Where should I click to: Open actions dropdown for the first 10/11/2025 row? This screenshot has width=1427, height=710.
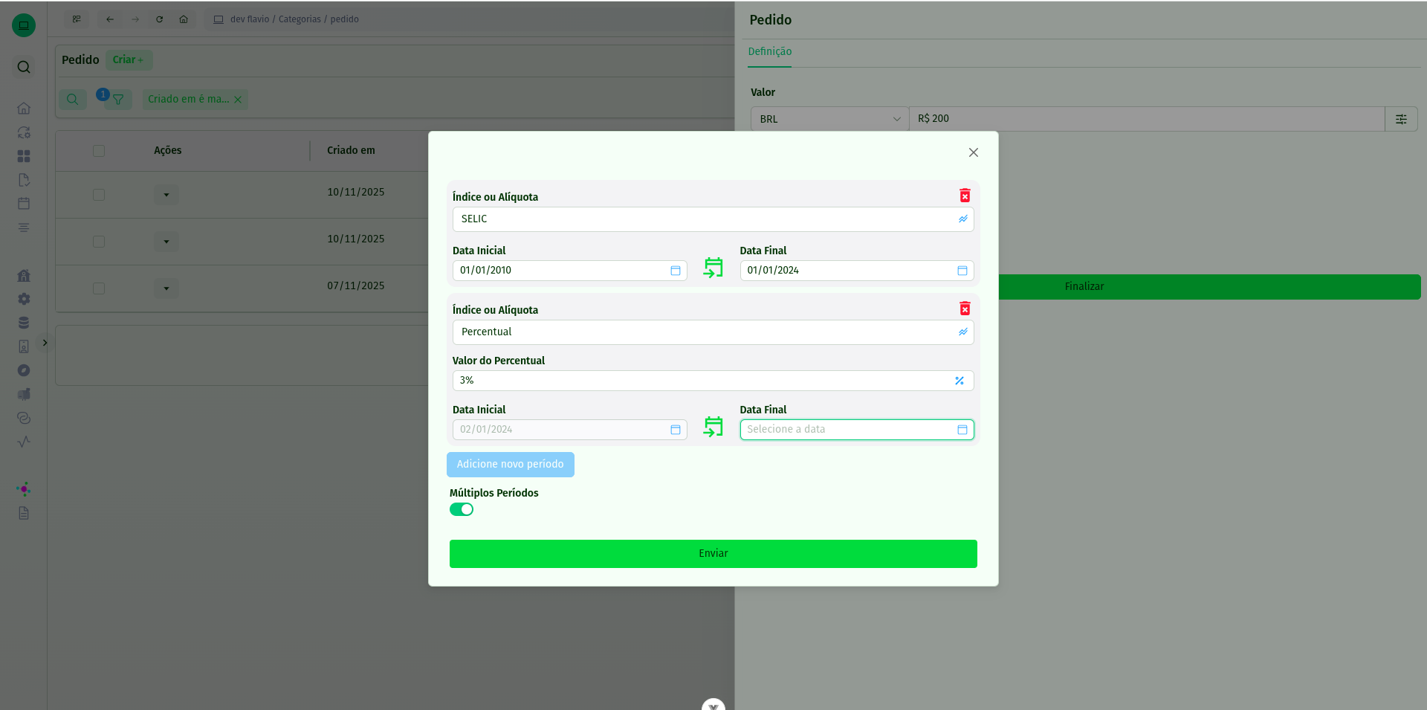click(x=166, y=195)
